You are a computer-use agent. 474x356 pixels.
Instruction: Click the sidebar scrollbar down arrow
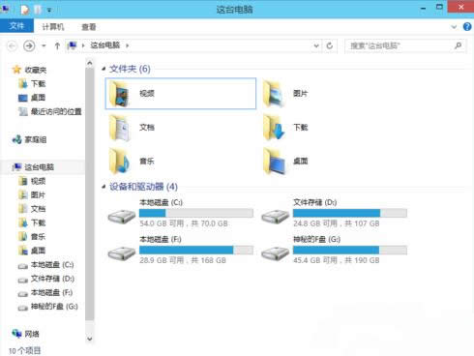(x=90, y=339)
